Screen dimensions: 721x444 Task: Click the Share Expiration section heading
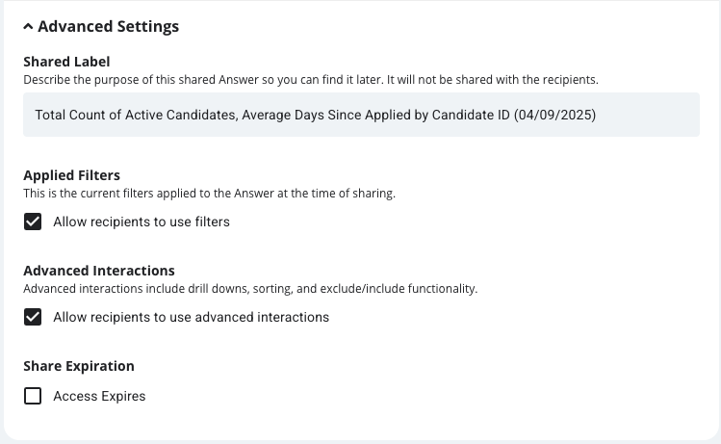pyautogui.click(x=79, y=366)
